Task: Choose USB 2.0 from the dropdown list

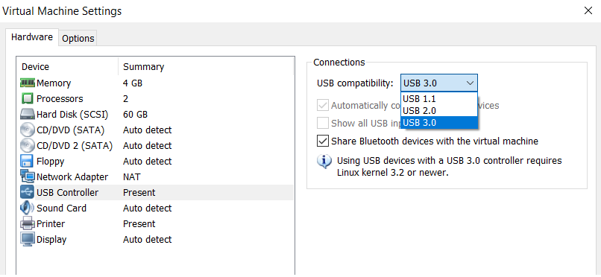Action: click(439, 110)
